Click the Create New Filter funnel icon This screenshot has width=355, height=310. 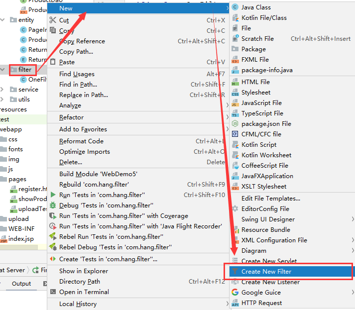pos(235,271)
